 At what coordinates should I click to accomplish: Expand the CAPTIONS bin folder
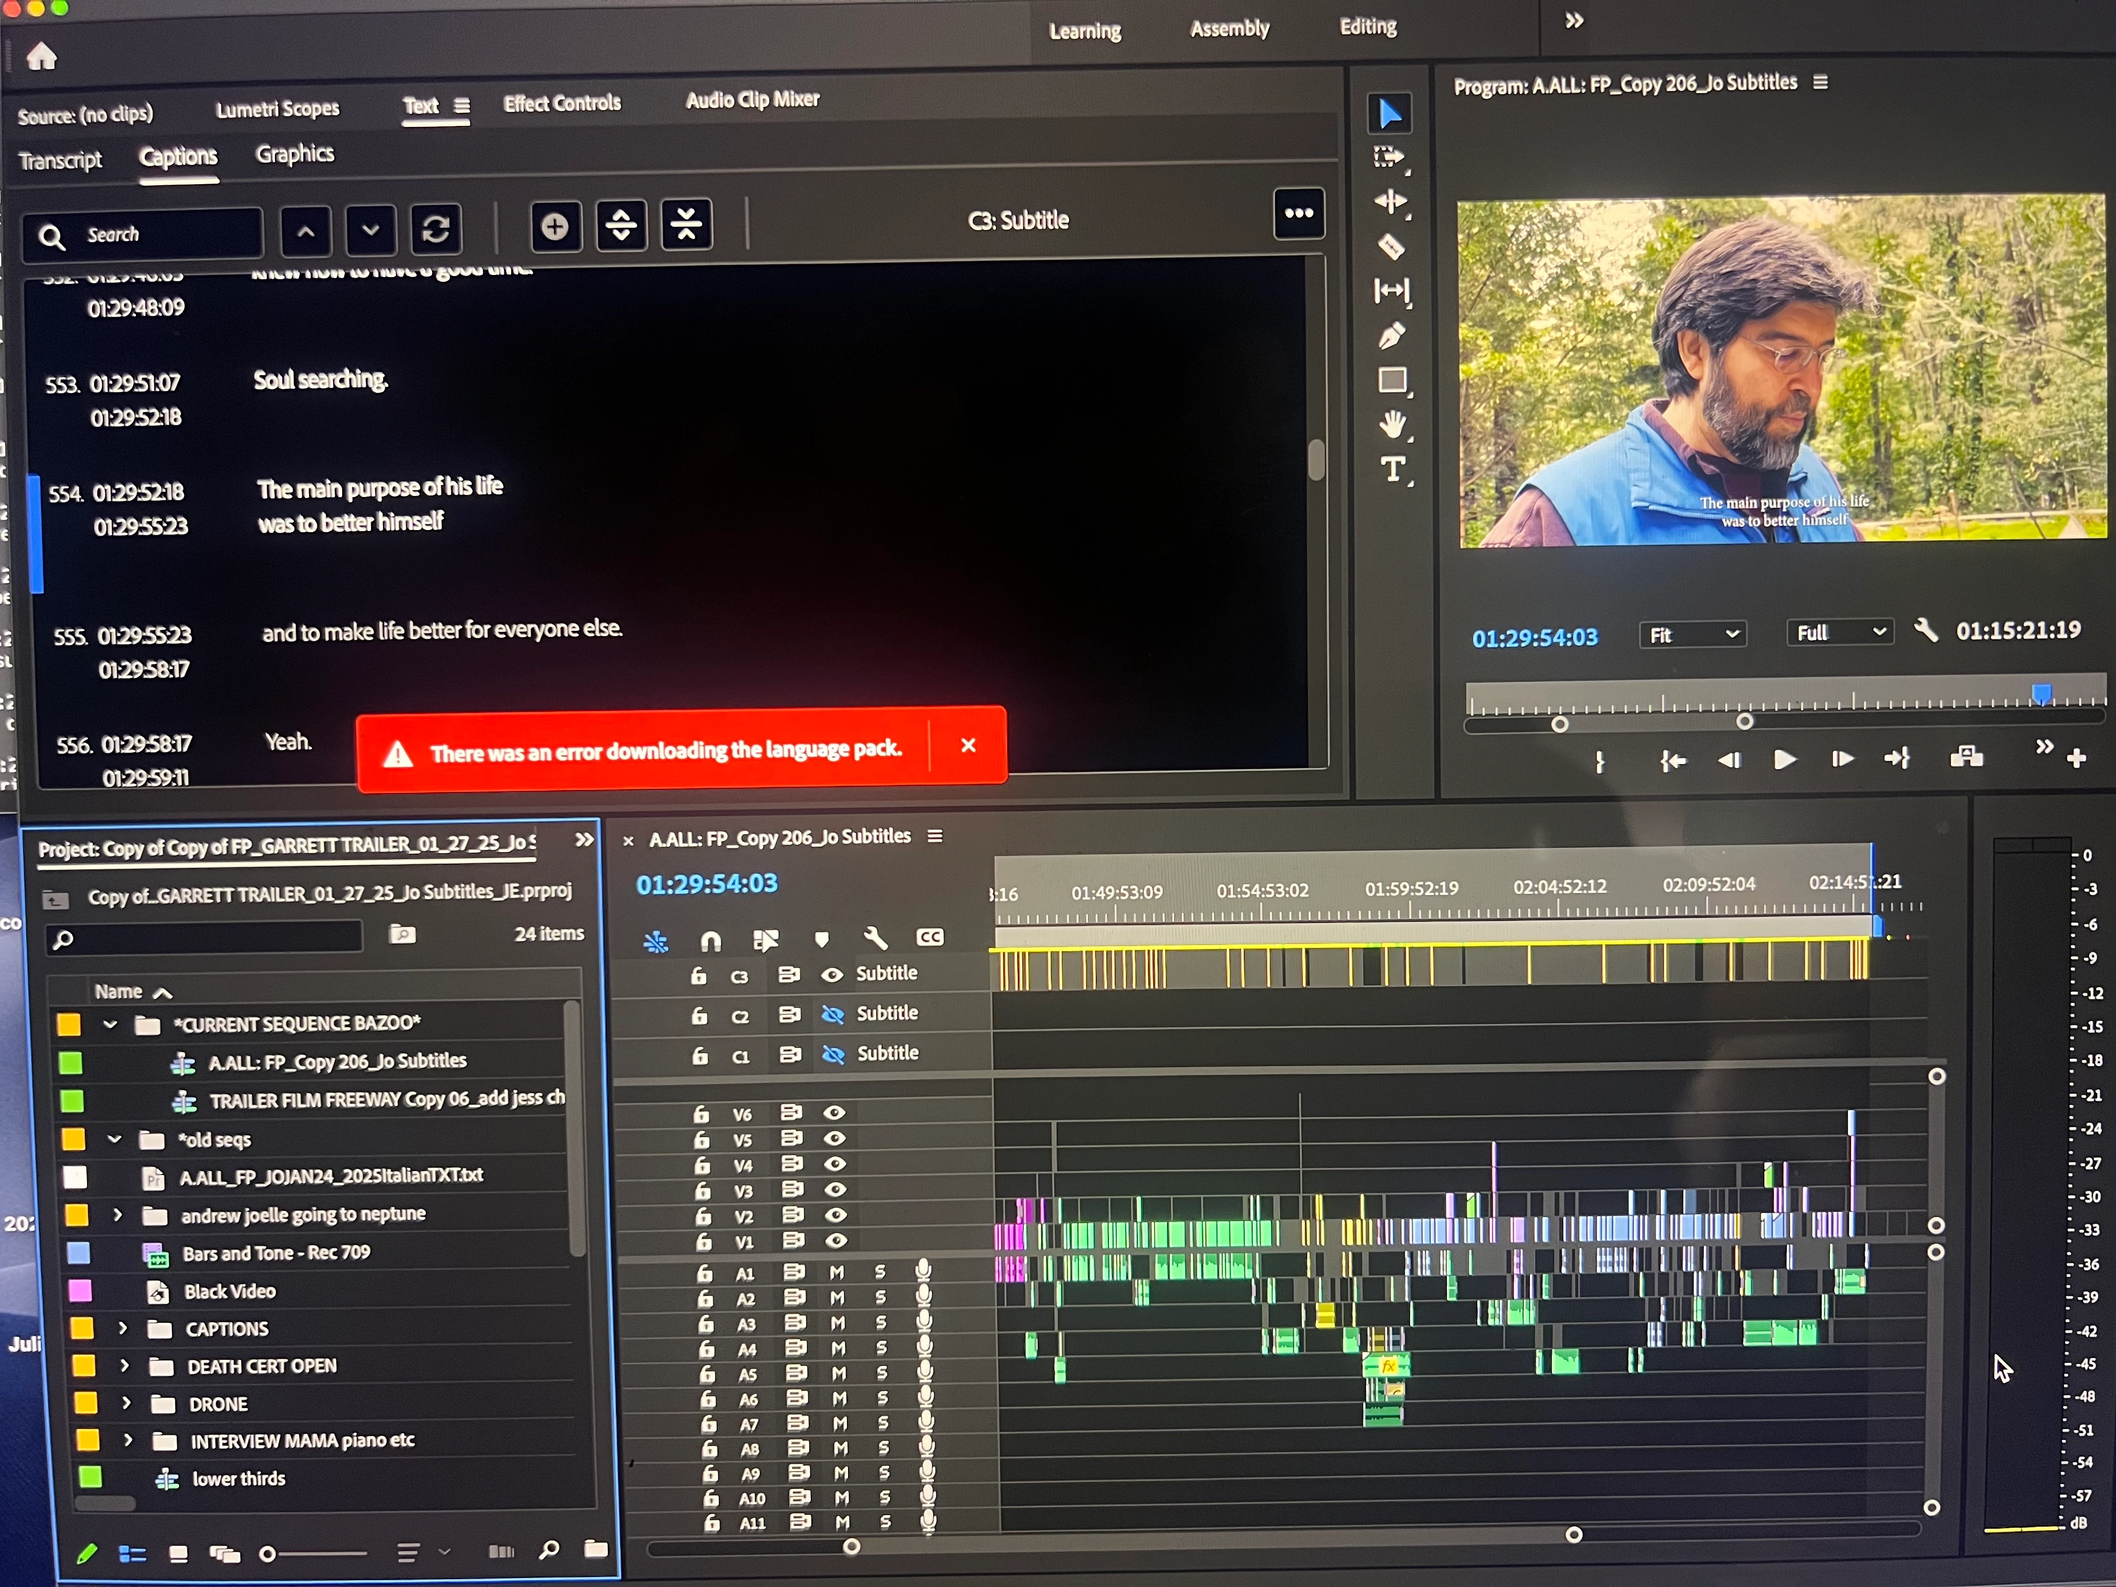123,1329
